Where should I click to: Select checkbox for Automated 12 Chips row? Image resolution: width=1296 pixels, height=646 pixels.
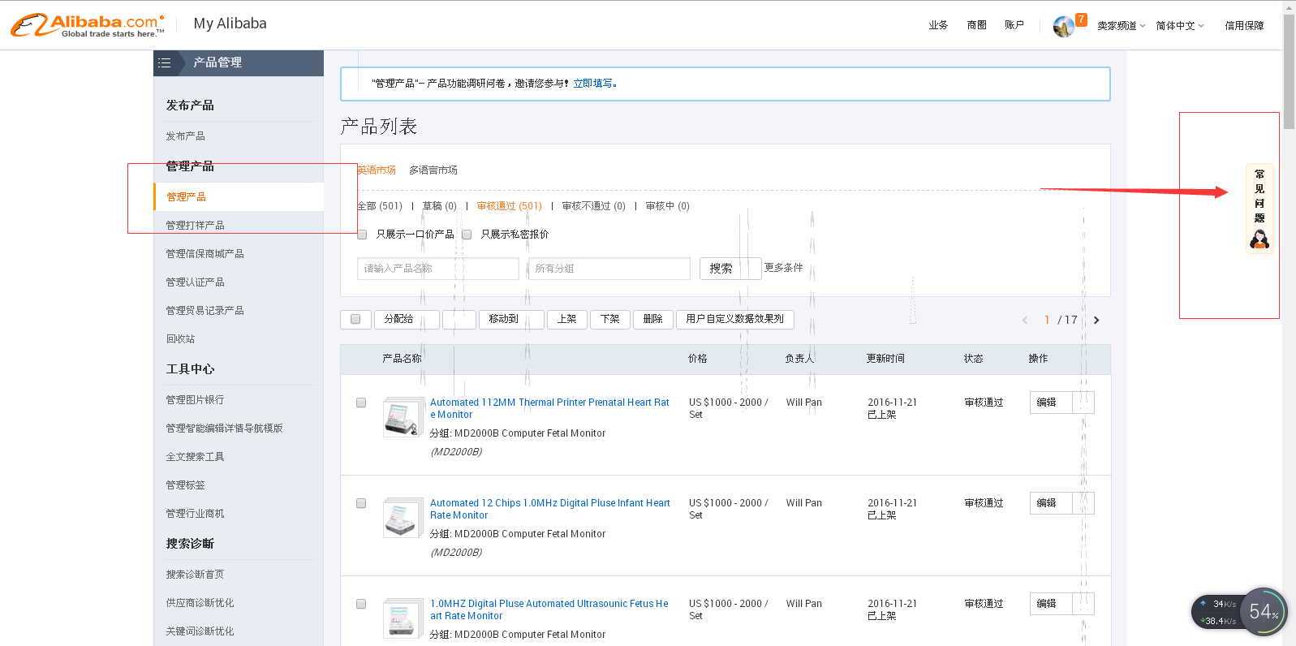coord(361,503)
